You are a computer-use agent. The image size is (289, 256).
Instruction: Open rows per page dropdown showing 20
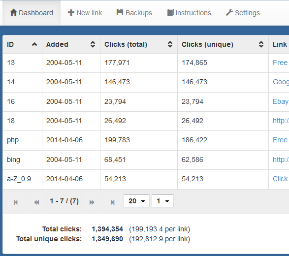click(x=136, y=201)
